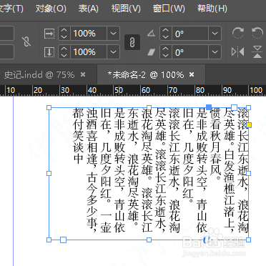This screenshot has width=266, height=266.
Task: Click the frame's bottom middle resize handle
Action: click(x=149, y=240)
